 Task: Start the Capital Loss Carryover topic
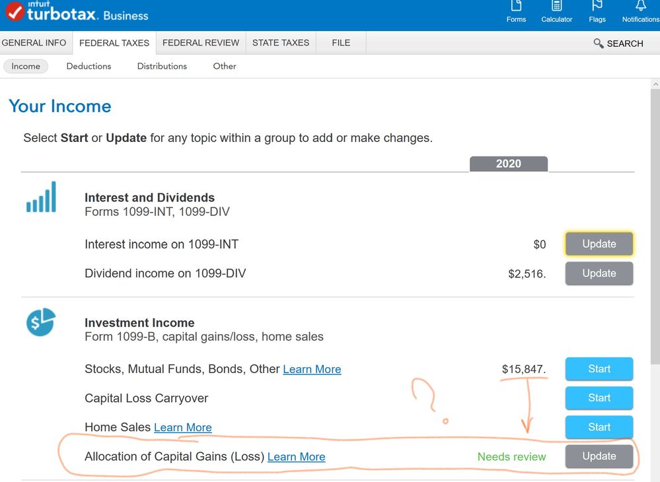[x=599, y=398]
